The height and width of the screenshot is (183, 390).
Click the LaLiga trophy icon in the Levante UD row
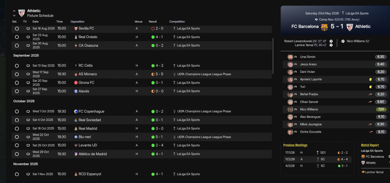point(175,145)
